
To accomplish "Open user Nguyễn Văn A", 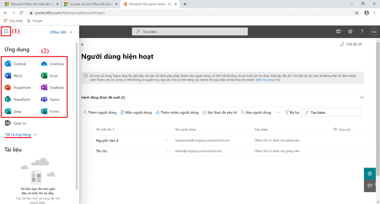I will [107, 140].
